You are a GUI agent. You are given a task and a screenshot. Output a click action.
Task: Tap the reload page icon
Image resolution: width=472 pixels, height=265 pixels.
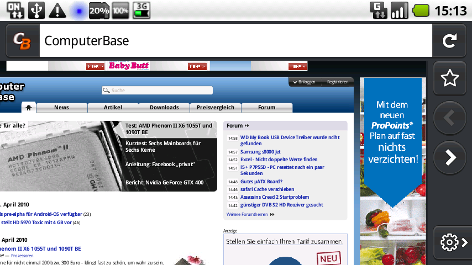pos(449,41)
